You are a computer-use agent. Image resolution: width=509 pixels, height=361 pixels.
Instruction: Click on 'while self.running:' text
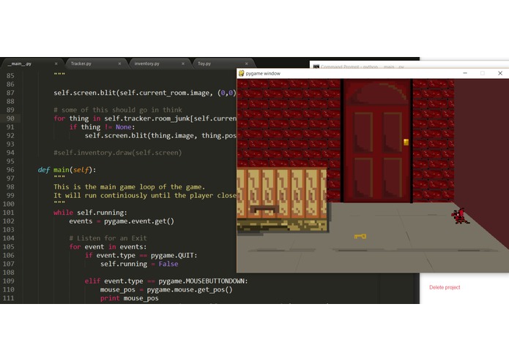tap(90, 213)
